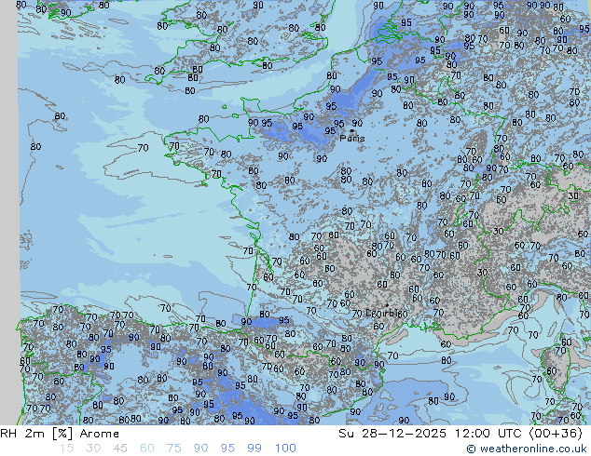Select legend value 95 in the scale
Image resolution: width=591 pixels, height=456 pixels.
(x=227, y=449)
